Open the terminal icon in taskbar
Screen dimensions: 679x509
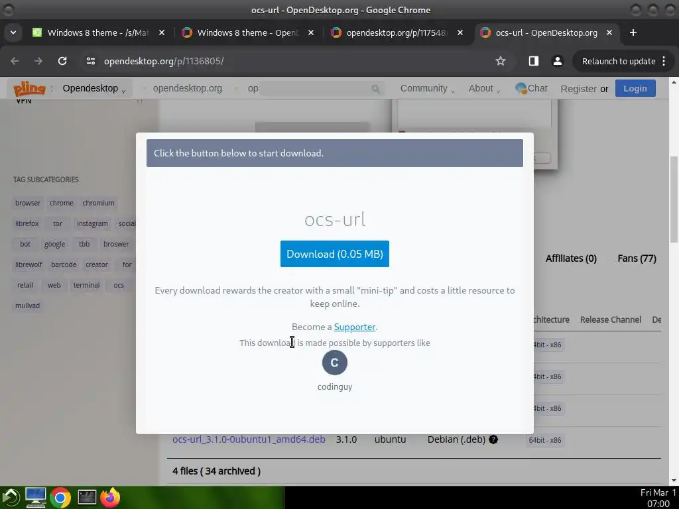click(87, 497)
